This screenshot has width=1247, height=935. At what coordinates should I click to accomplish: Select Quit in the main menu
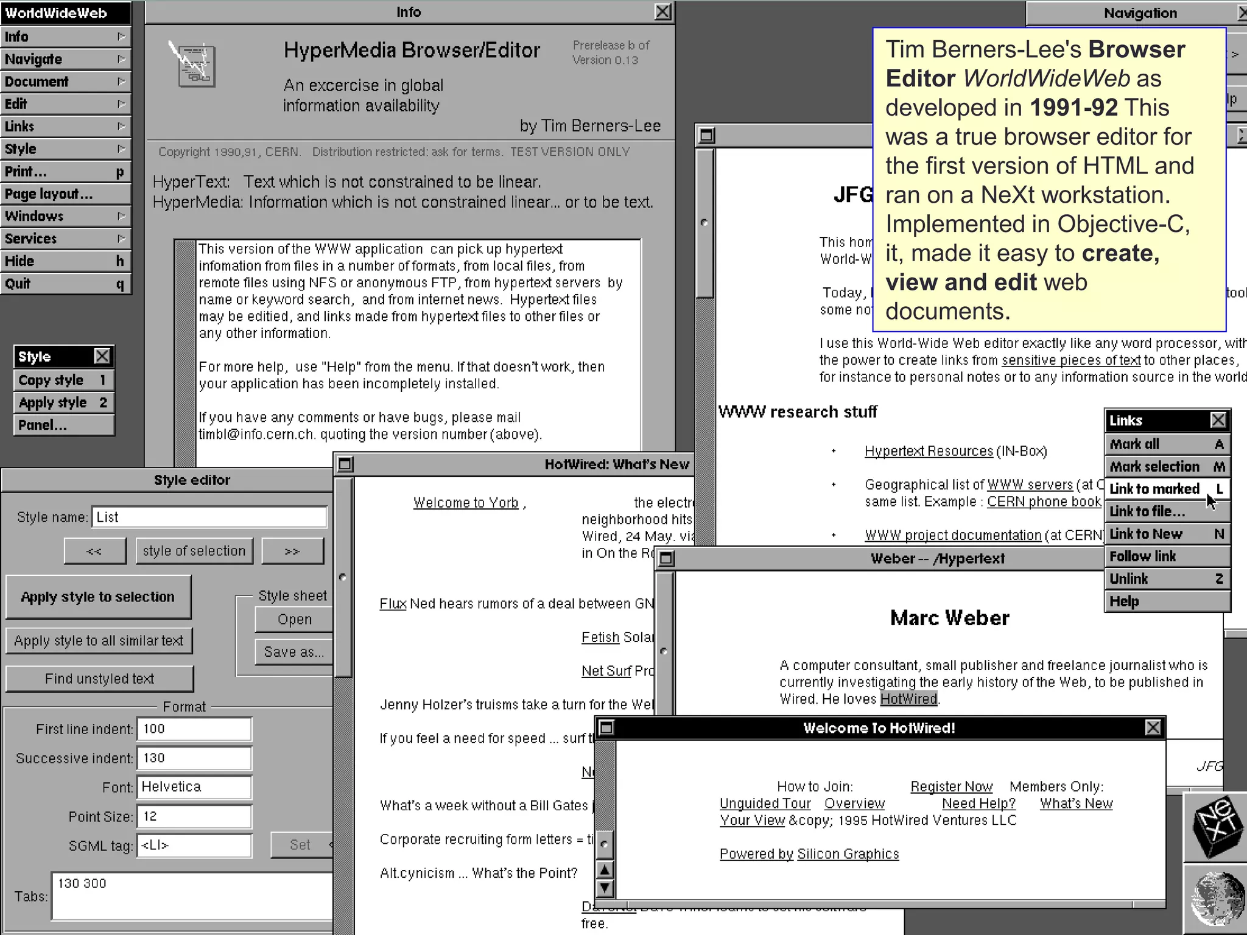65,284
